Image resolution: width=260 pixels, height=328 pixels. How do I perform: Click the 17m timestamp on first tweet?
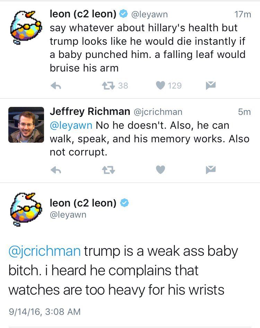pos(242,15)
